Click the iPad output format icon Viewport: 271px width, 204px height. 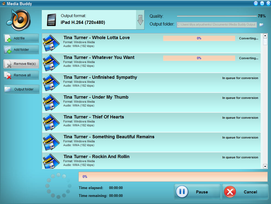pyautogui.click(x=52, y=20)
